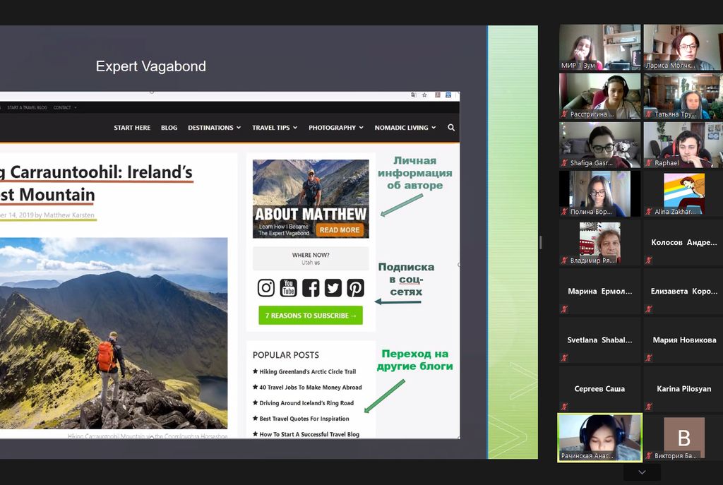Click the muted mic icon on Мария Новикова's tile
The width and height of the screenshot is (723, 485).
(649, 358)
